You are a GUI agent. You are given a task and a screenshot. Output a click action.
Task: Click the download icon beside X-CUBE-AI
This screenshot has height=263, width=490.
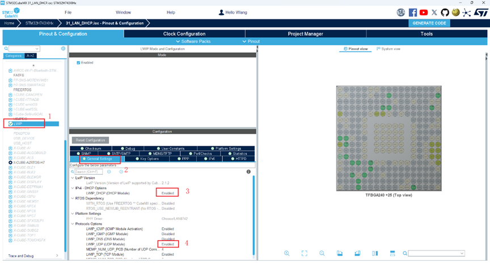click(10, 148)
